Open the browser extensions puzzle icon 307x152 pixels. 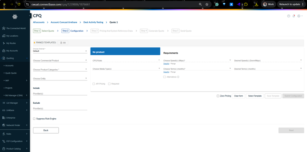tap(246, 4)
